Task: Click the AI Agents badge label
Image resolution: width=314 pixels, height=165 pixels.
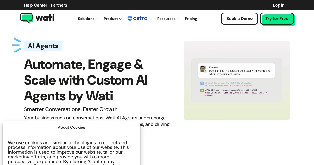Action: click(x=43, y=46)
